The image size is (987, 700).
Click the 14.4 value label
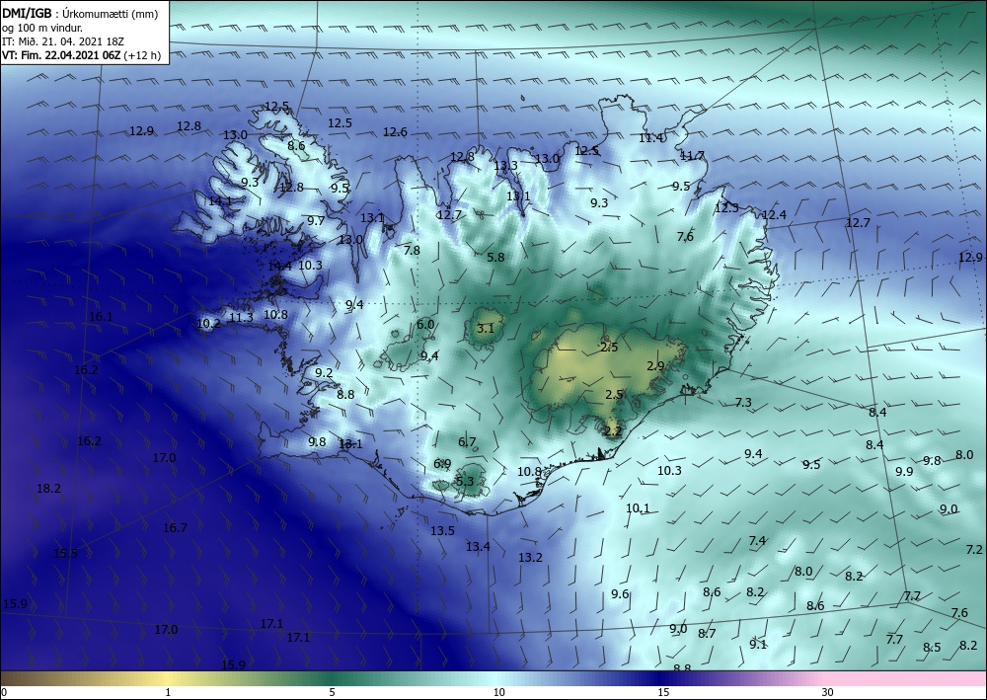click(x=279, y=266)
